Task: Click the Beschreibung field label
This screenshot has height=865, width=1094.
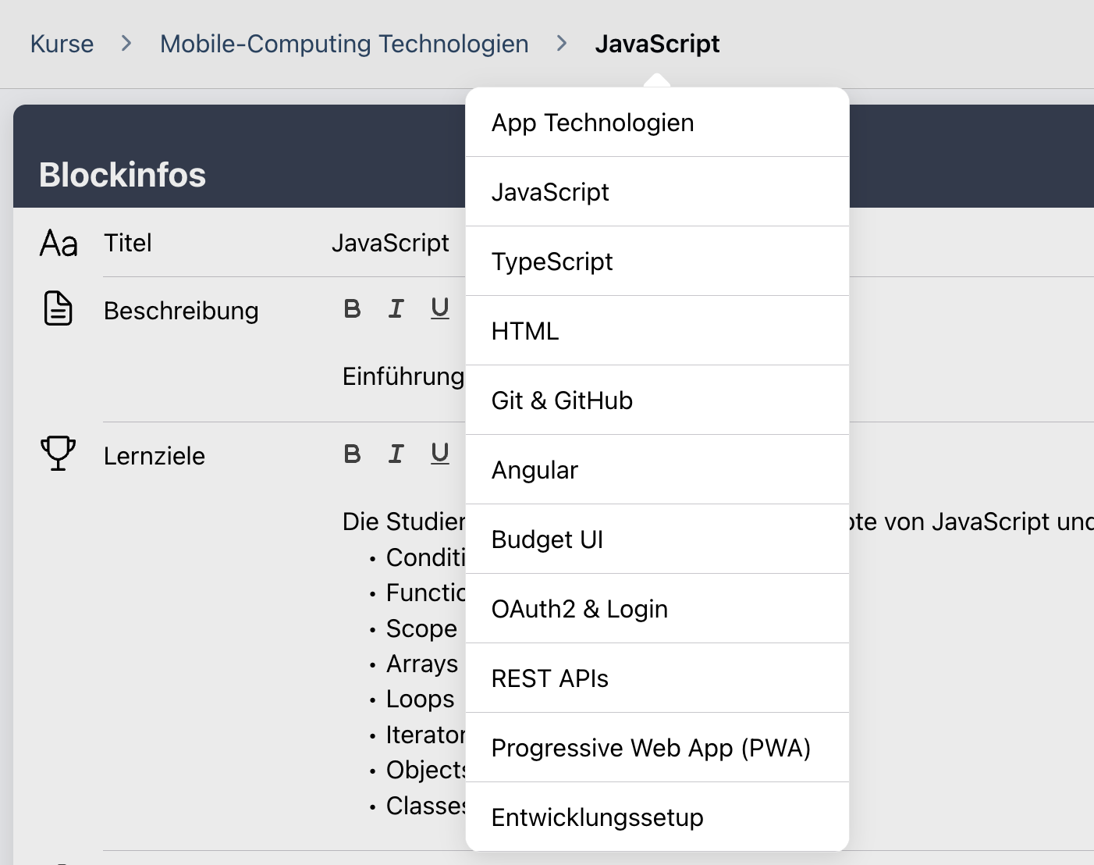Action: click(181, 311)
